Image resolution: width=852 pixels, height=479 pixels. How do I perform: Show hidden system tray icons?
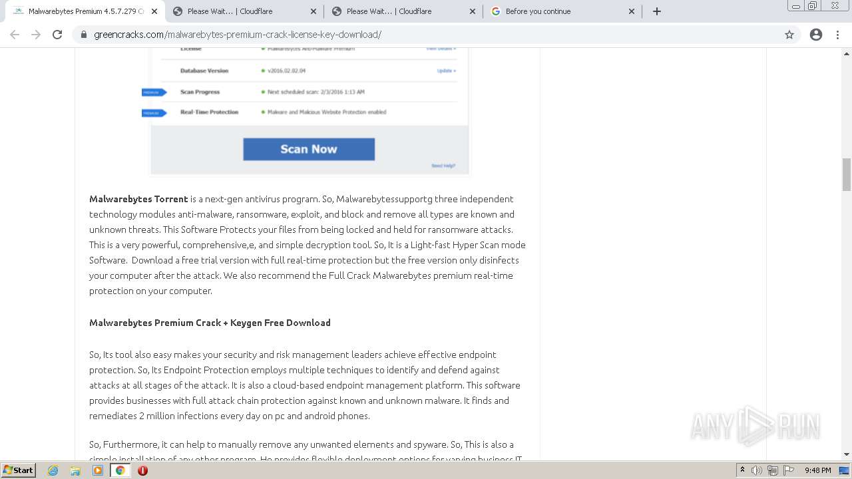pyautogui.click(x=743, y=470)
